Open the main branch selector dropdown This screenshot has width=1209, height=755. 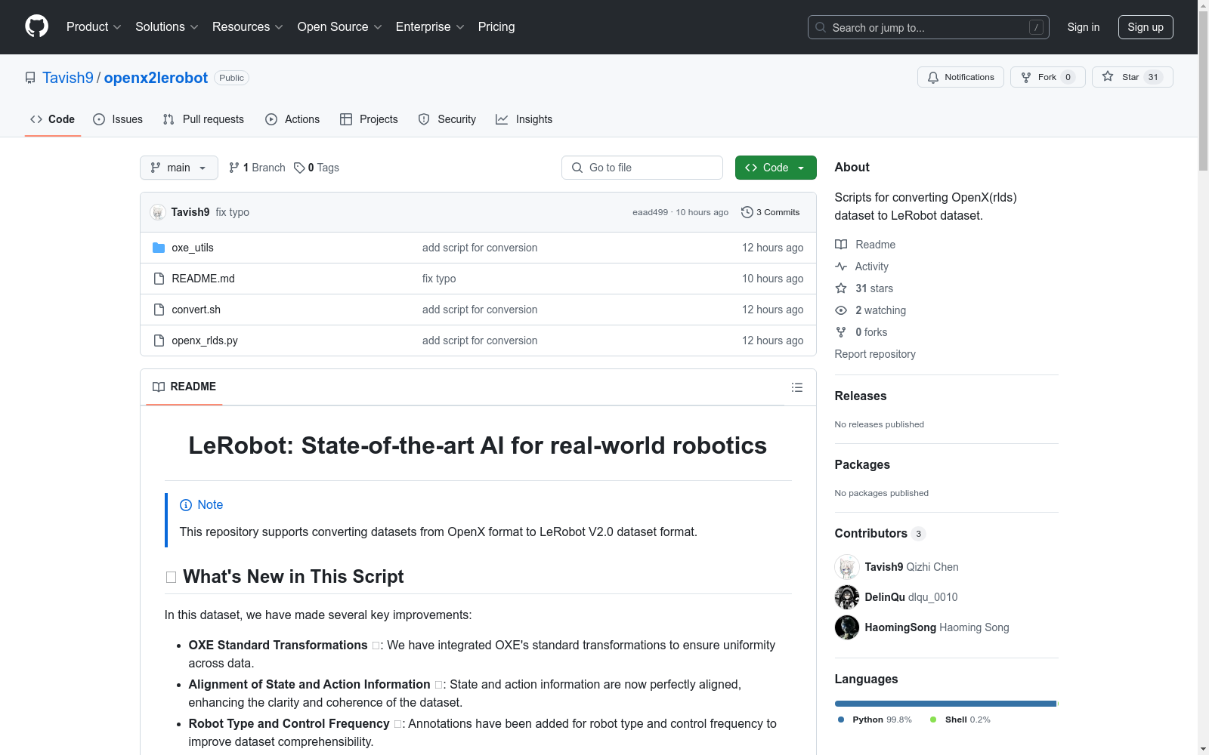coord(179,168)
